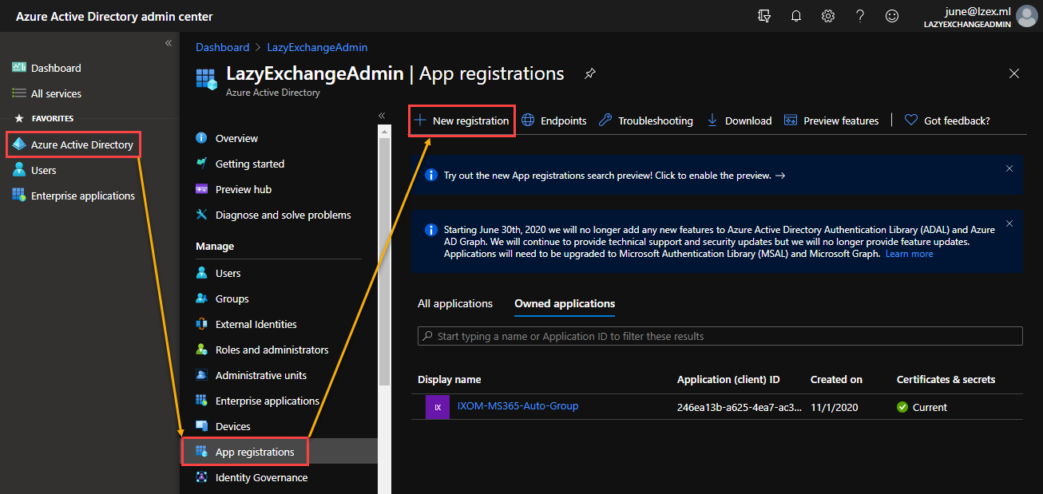This screenshot has width=1043, height=494.
Task: Click the purple IX application icon
Action: [438, 407]
